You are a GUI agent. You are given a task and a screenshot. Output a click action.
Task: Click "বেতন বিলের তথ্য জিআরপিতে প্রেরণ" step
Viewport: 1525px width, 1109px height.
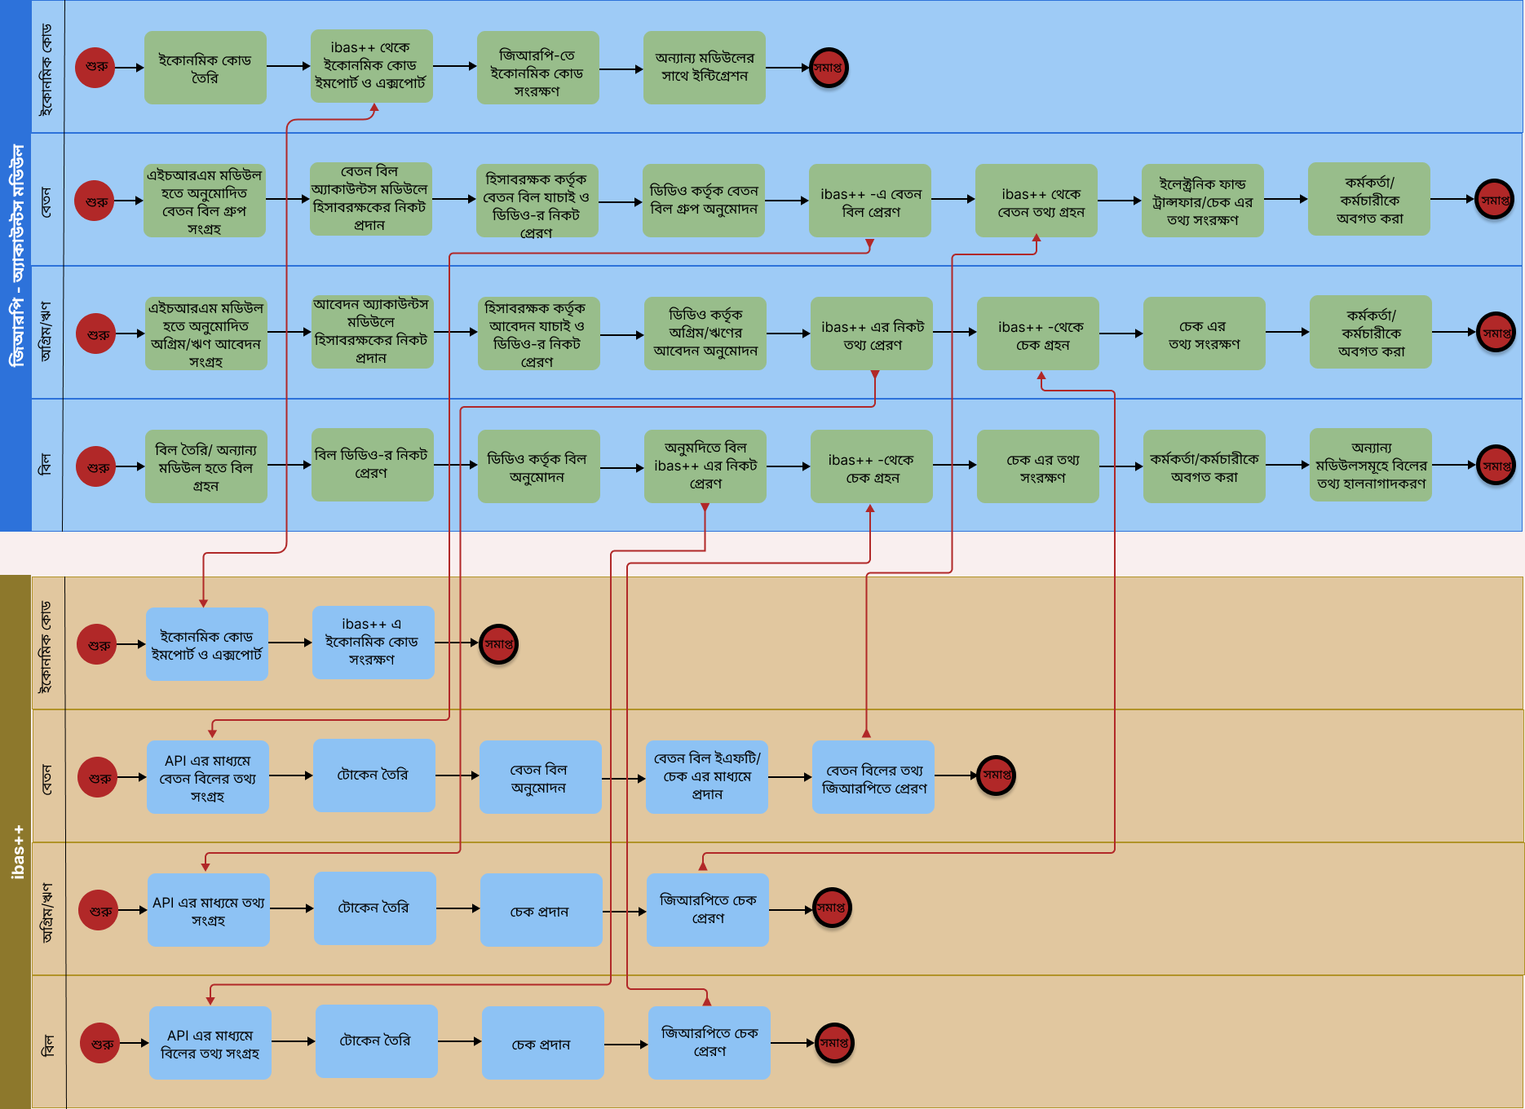click(x=873, y=777)
